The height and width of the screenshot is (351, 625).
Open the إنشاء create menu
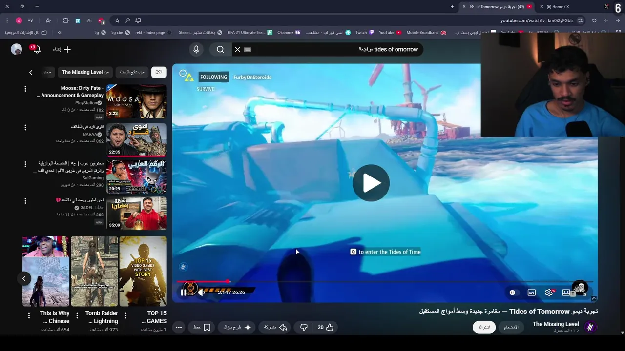[62, 49]
